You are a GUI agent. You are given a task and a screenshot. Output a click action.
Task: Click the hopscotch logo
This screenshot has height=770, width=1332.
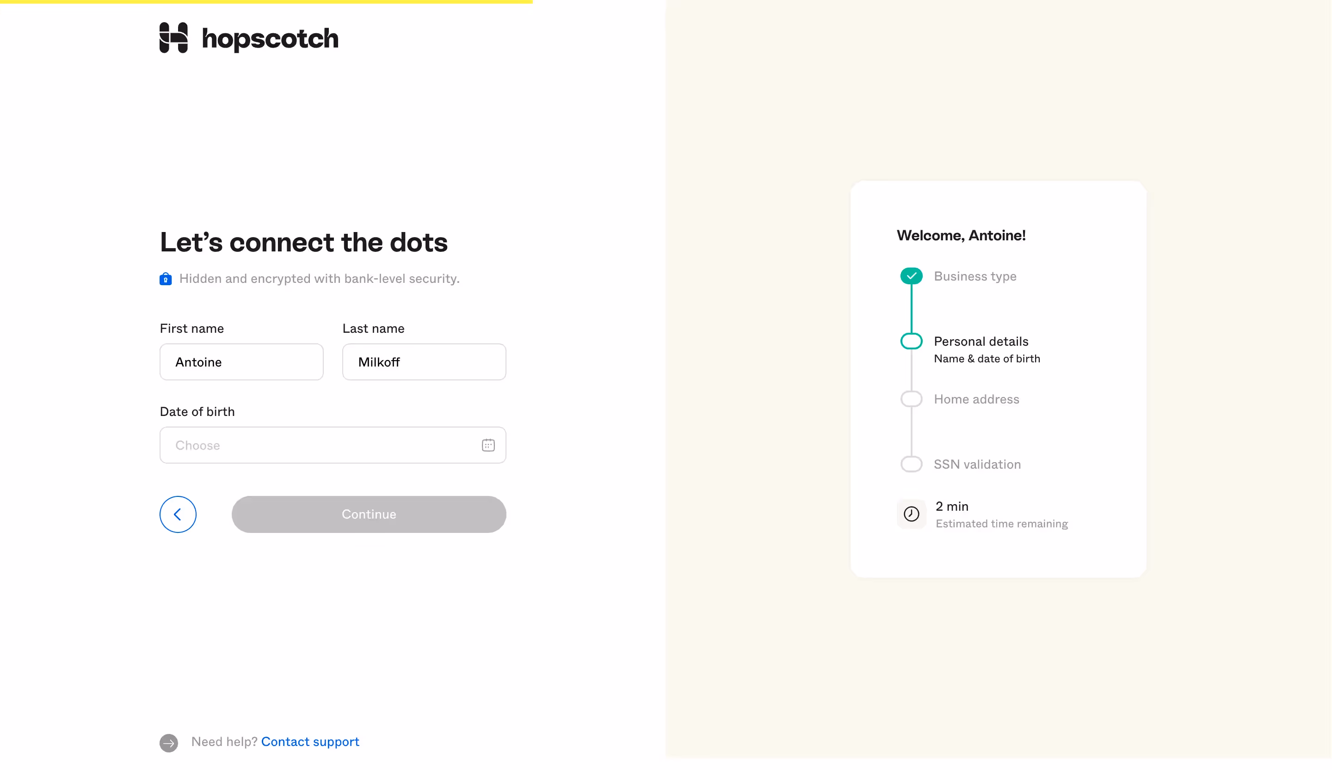pos(248,37)
